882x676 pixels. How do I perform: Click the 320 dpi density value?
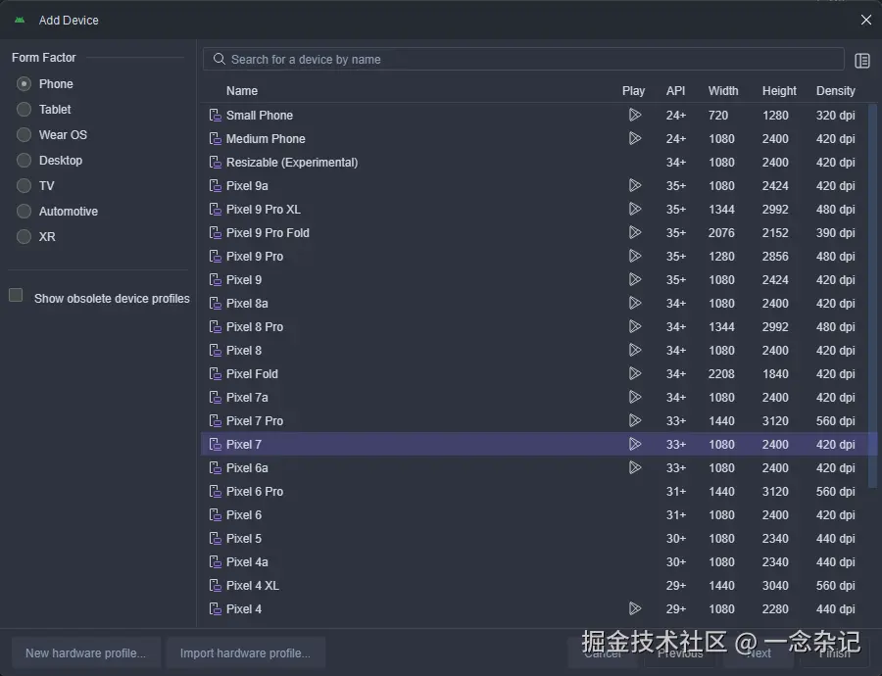[x=835, y=116]
